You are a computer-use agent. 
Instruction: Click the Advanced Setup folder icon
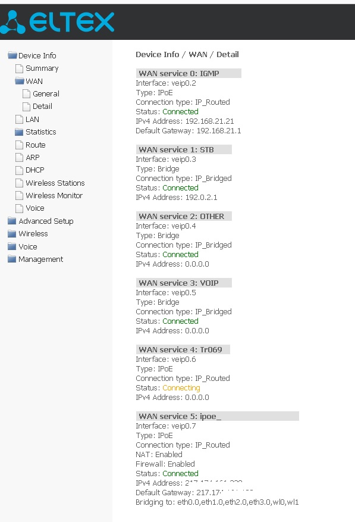pos(12,221)
